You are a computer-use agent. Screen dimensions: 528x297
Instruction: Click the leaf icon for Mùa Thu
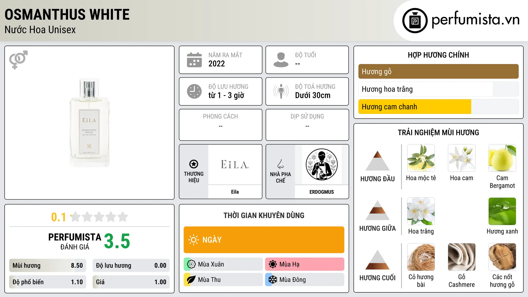coord(191,280)
